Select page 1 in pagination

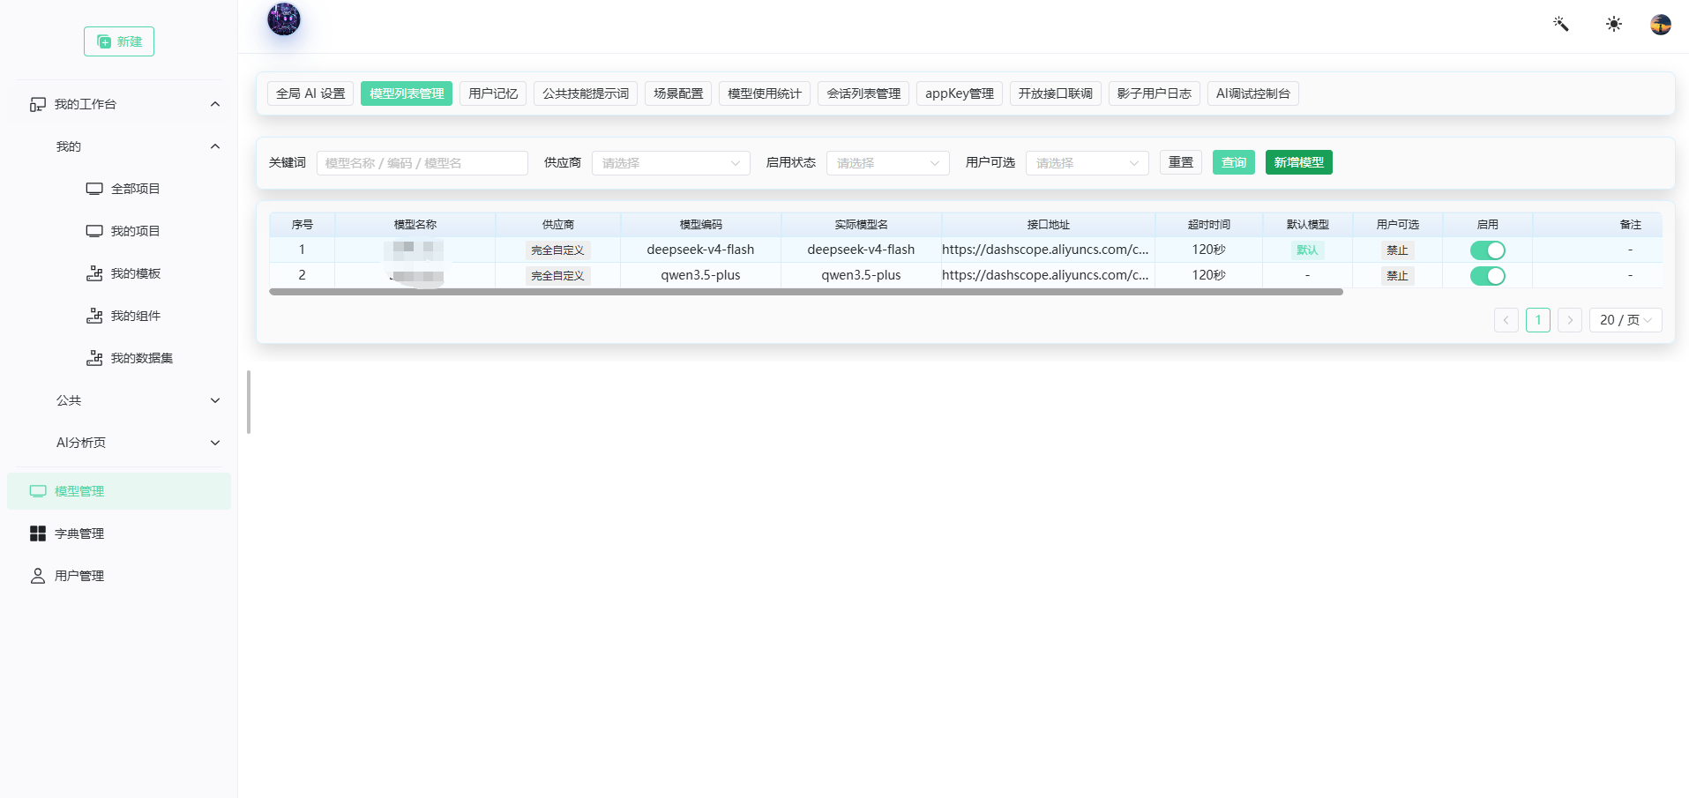coord(1538,320)
